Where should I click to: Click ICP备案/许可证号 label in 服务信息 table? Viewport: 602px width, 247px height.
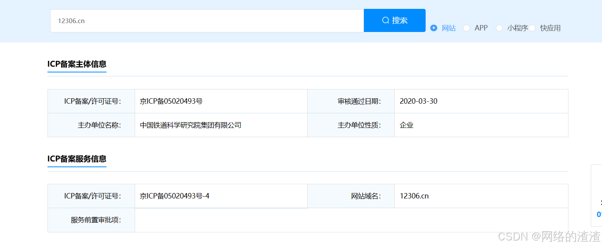pyautogui.click(x=93, y=196)
